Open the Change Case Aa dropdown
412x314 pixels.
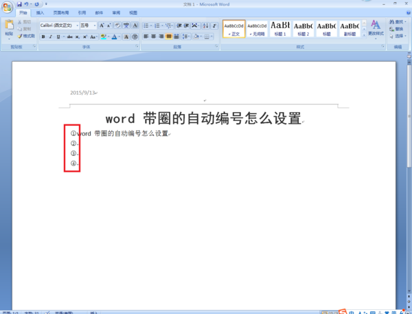click(x=93, y=36)
